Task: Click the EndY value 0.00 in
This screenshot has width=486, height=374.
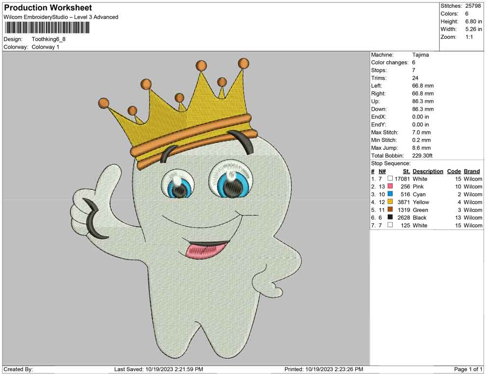Action: tap(421, 125)
